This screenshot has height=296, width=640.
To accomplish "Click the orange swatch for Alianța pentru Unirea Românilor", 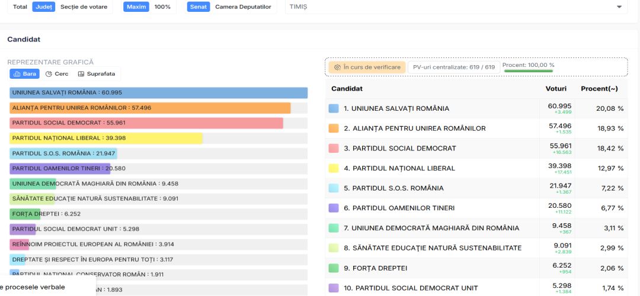I will tap(334, 128).
